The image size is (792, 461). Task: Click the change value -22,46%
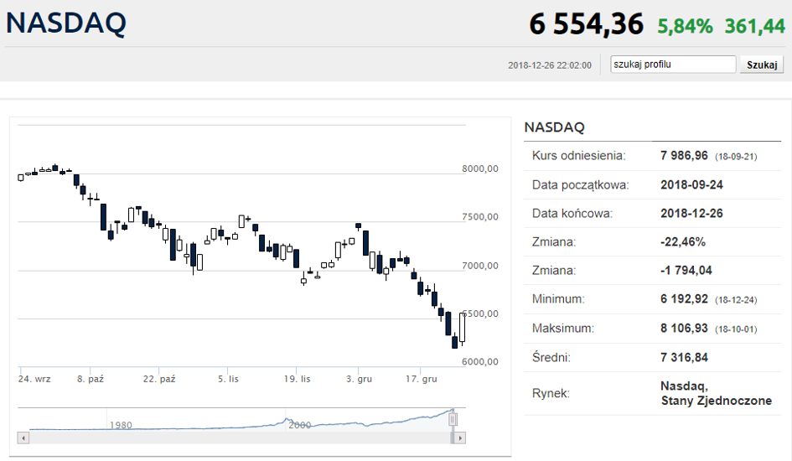click(x=683, y=242)
